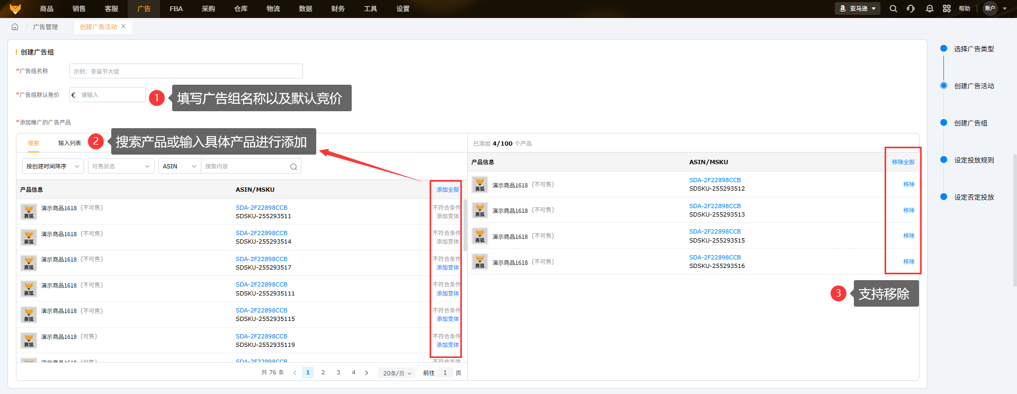
Task: Click thumbnail of added product SDSKU-255293513
Action: [x=480, y=210]
